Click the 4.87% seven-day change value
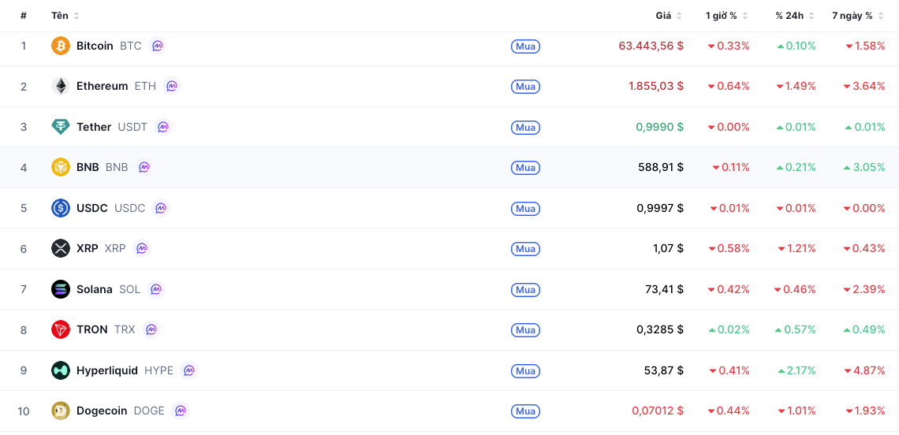Viewport: 899px width, 435px height. (x=864, y=370)
